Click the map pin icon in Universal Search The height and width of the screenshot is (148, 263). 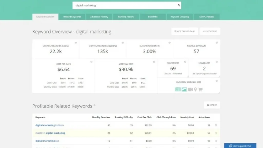tap(195, 89)
